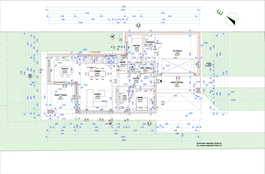Select the GK.TÁROLÓ room label
This screenshot has height=174, width=265.
pyautogui.click(x=178, y=51)
